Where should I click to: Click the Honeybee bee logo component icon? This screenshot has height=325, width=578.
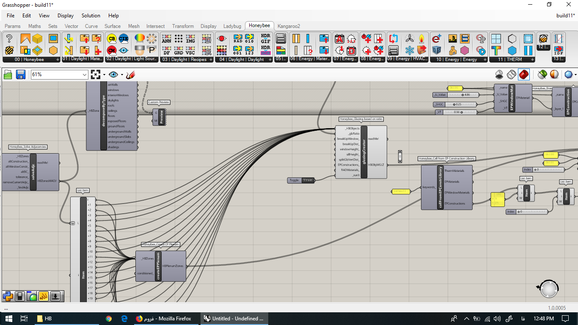pos(9,50)
